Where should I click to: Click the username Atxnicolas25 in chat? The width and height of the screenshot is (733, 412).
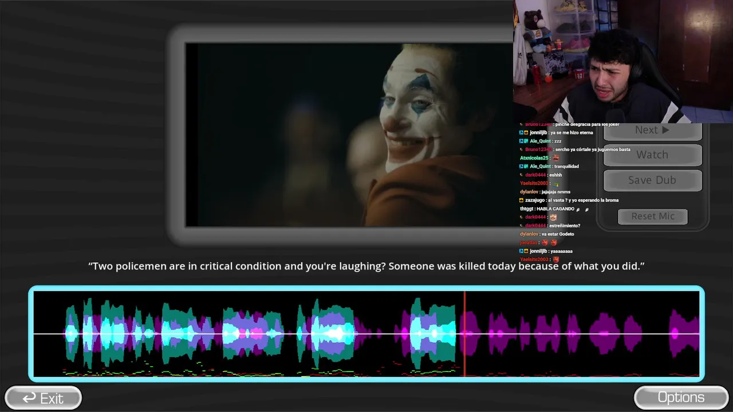pyautogui.click(x=534, y=158)
